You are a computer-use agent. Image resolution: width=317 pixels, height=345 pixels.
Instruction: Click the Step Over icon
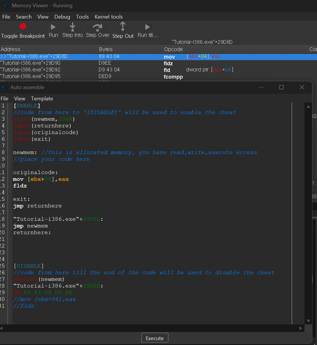[98, 27]
